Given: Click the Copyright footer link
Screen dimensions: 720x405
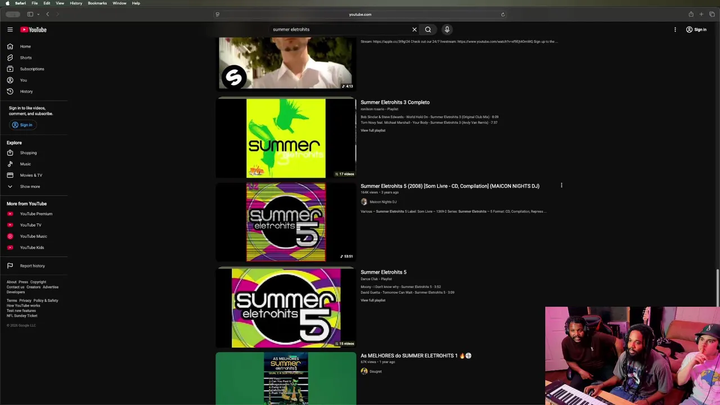Looking at the screenshot, I should click(x=38, y=282).
